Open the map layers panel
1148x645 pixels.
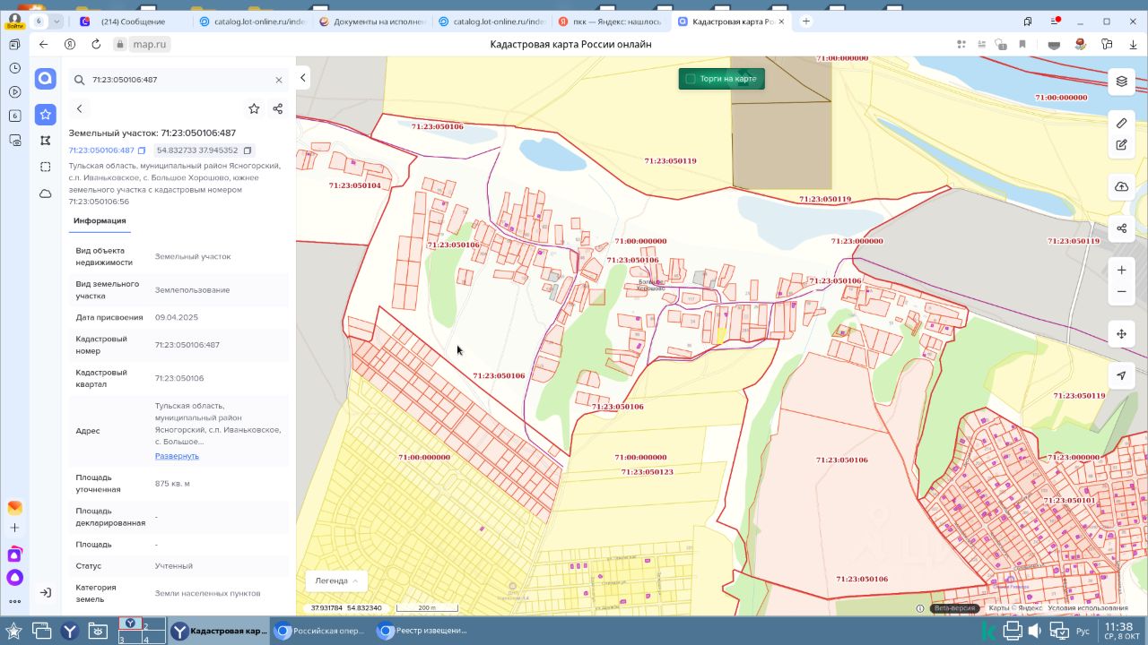1121,82
